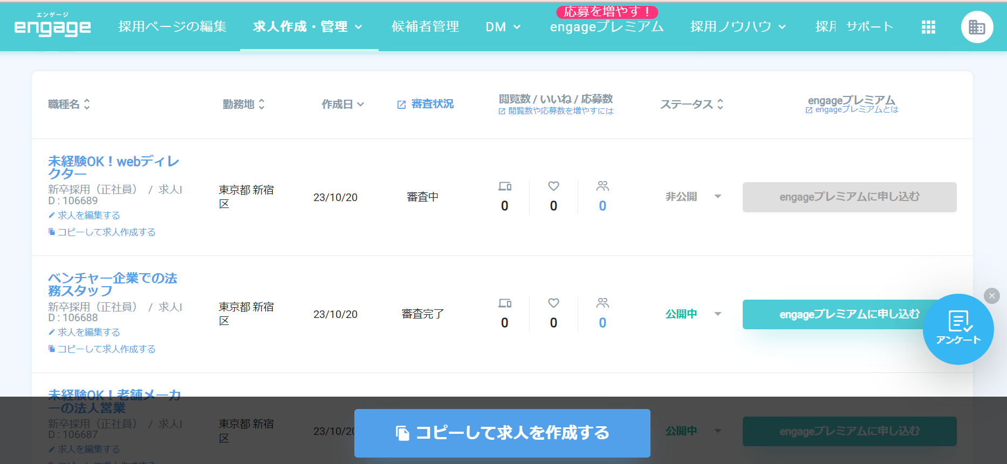Image resolution: width=1007 pixels, height=464 pixels.
Task: Open 未経験OK！webディレクター job title
Action: 114,168
